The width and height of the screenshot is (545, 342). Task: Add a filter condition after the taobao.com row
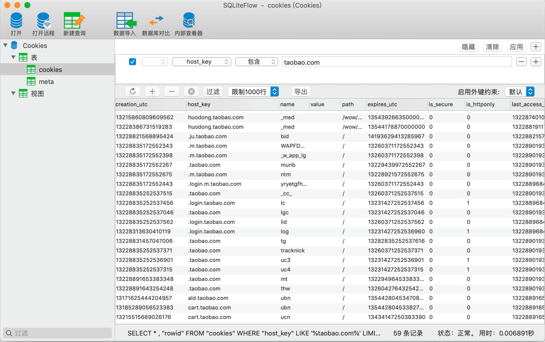(x=536, y=62)
